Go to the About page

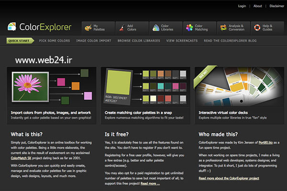[x=258, y=6]
